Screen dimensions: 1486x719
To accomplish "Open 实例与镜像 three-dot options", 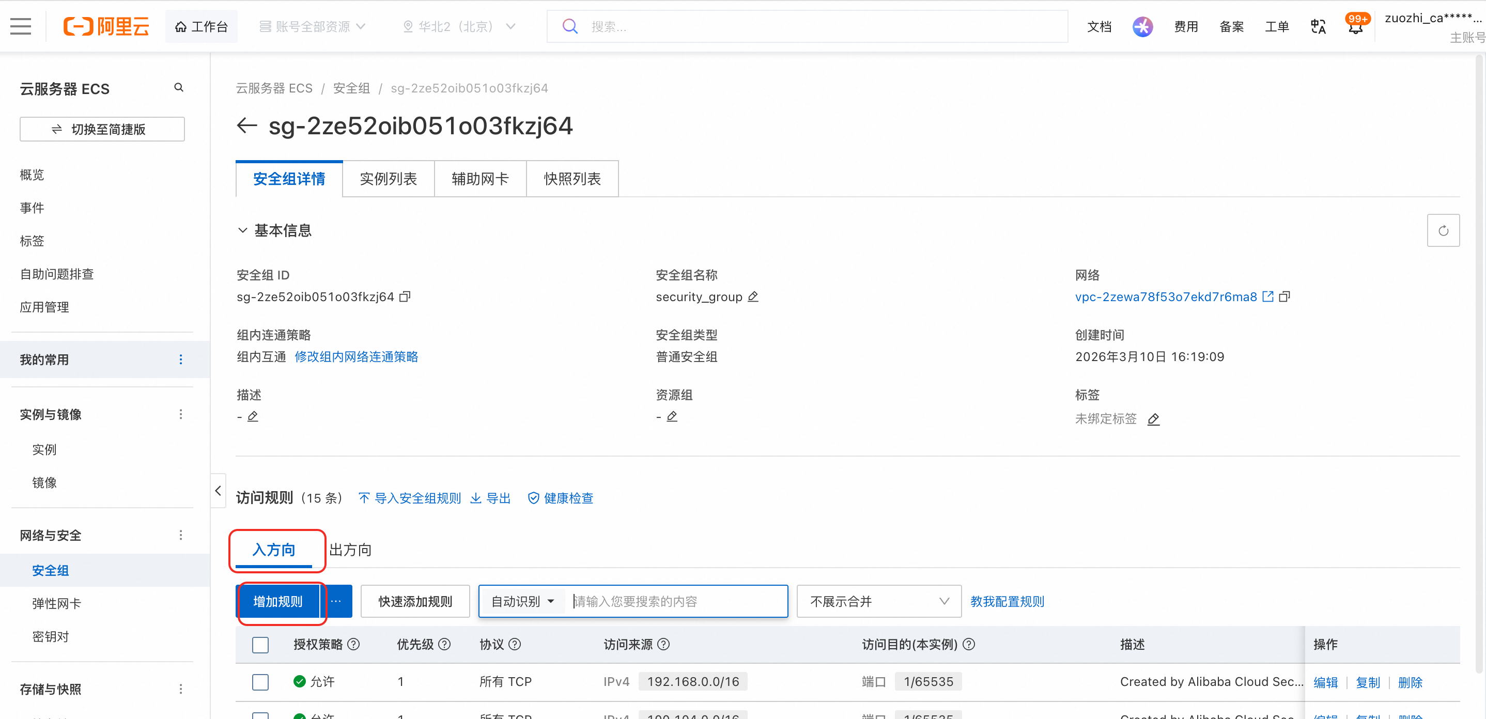I will [x=180, y=415].
